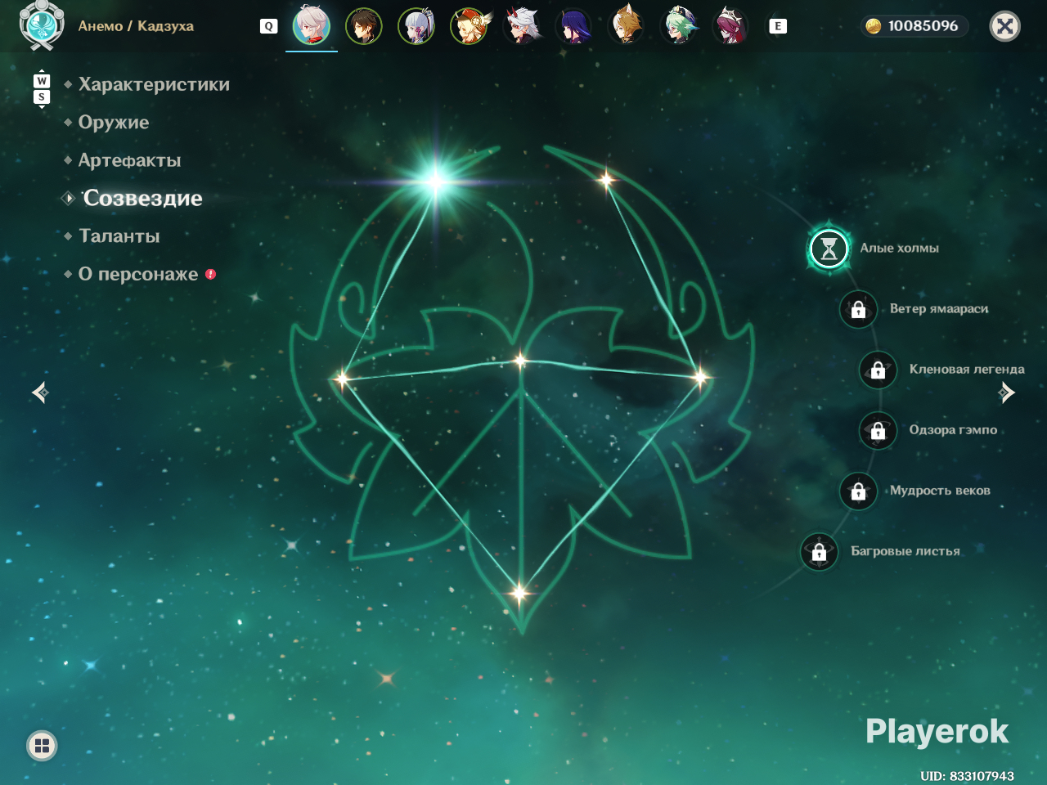Select Kazuha's portrait in the character bar
This screenshot has height=785, width=1047.
coord(312,25)
